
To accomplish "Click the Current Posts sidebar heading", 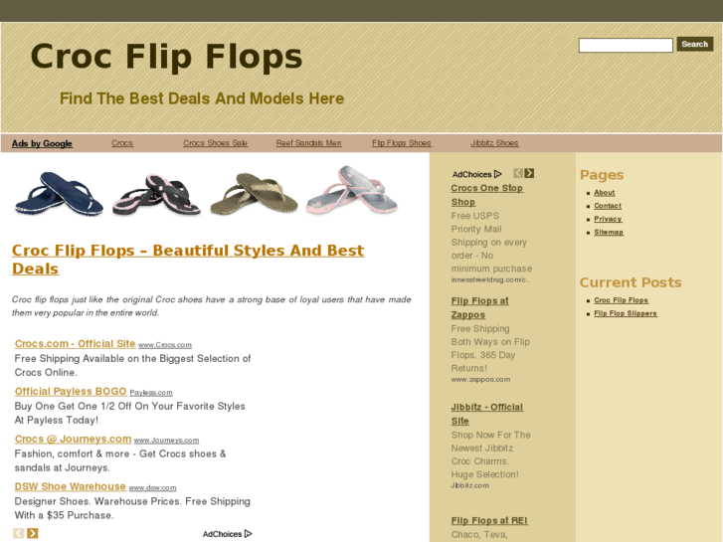I will click(631, 282).
